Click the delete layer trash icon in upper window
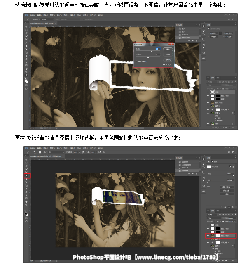 [x=233, y=127]
